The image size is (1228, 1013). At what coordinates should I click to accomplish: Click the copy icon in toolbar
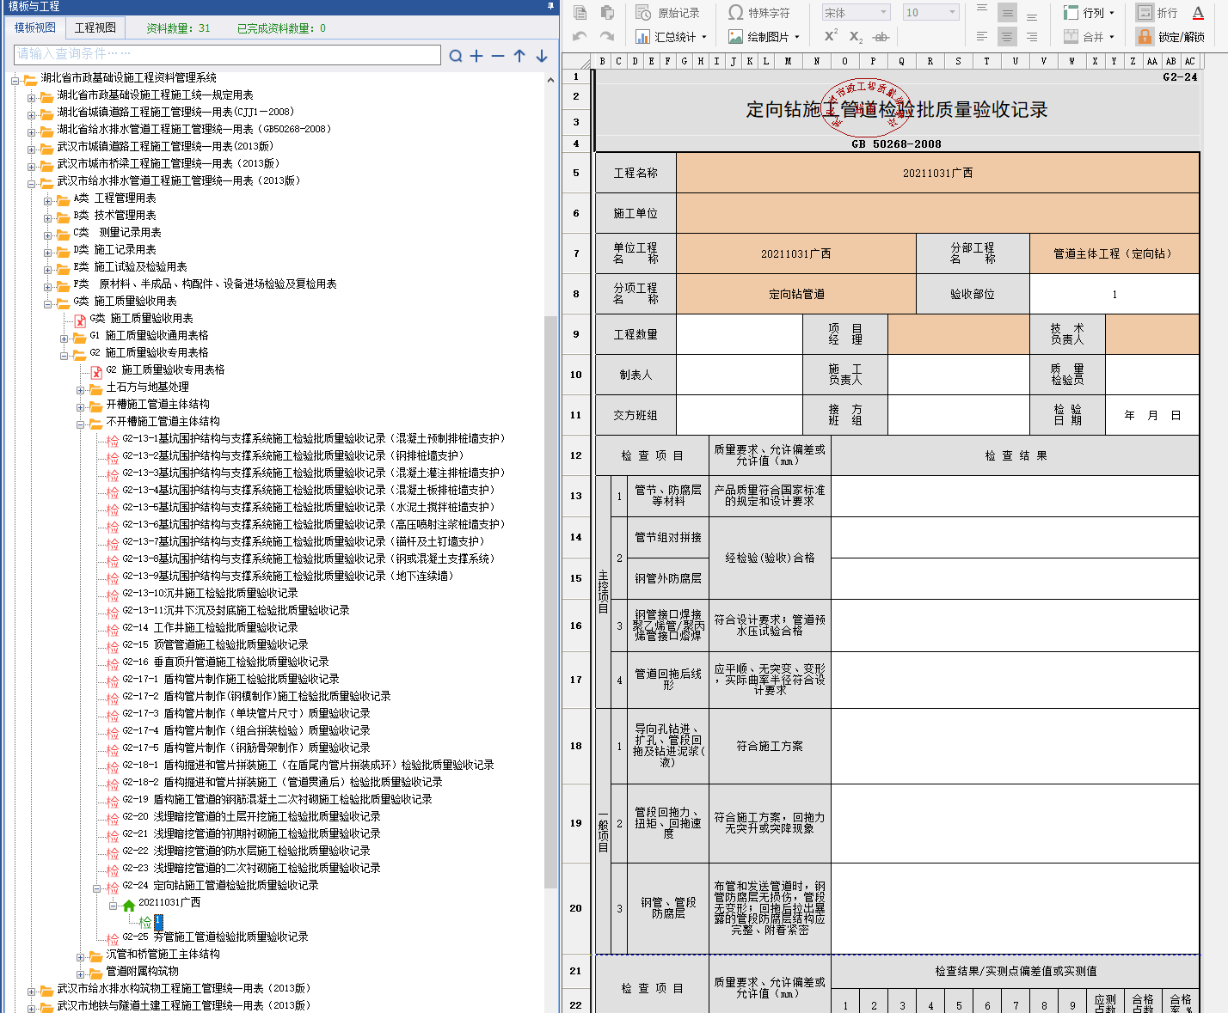(x=580, y=13)
